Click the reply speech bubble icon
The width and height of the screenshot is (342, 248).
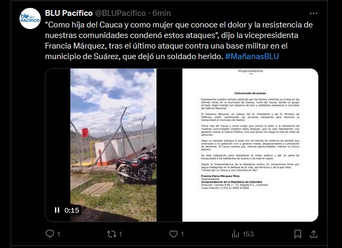pos(50,234)
